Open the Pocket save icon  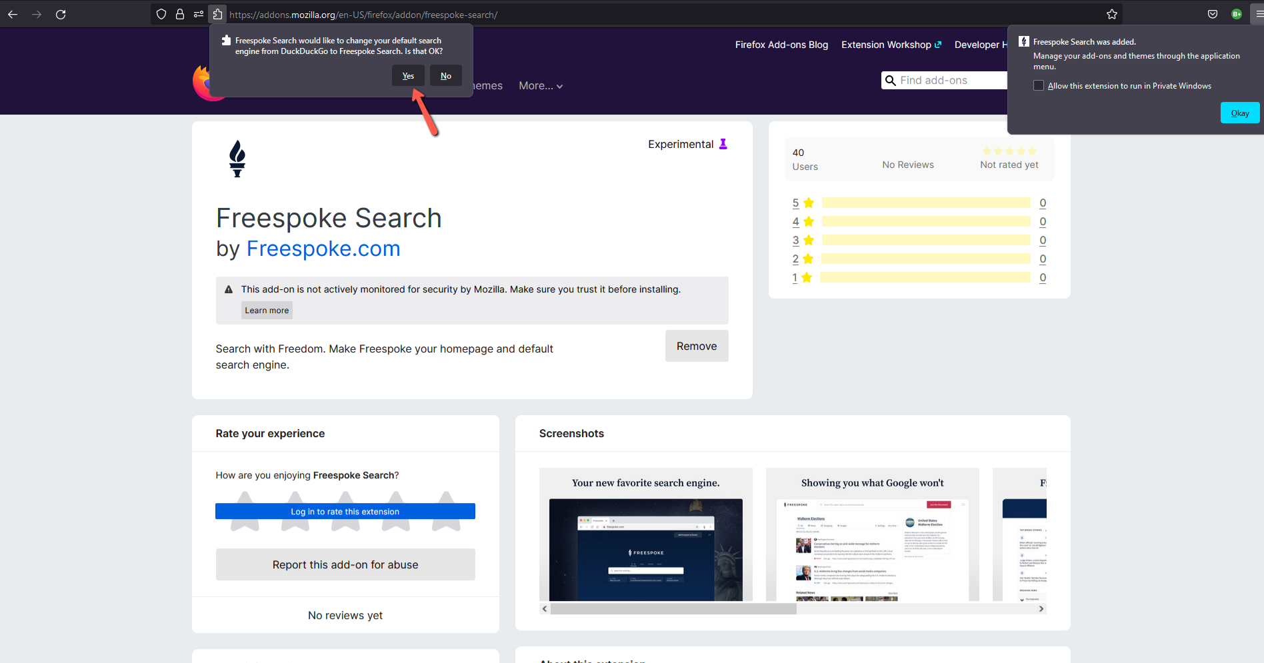[1213, 14]
